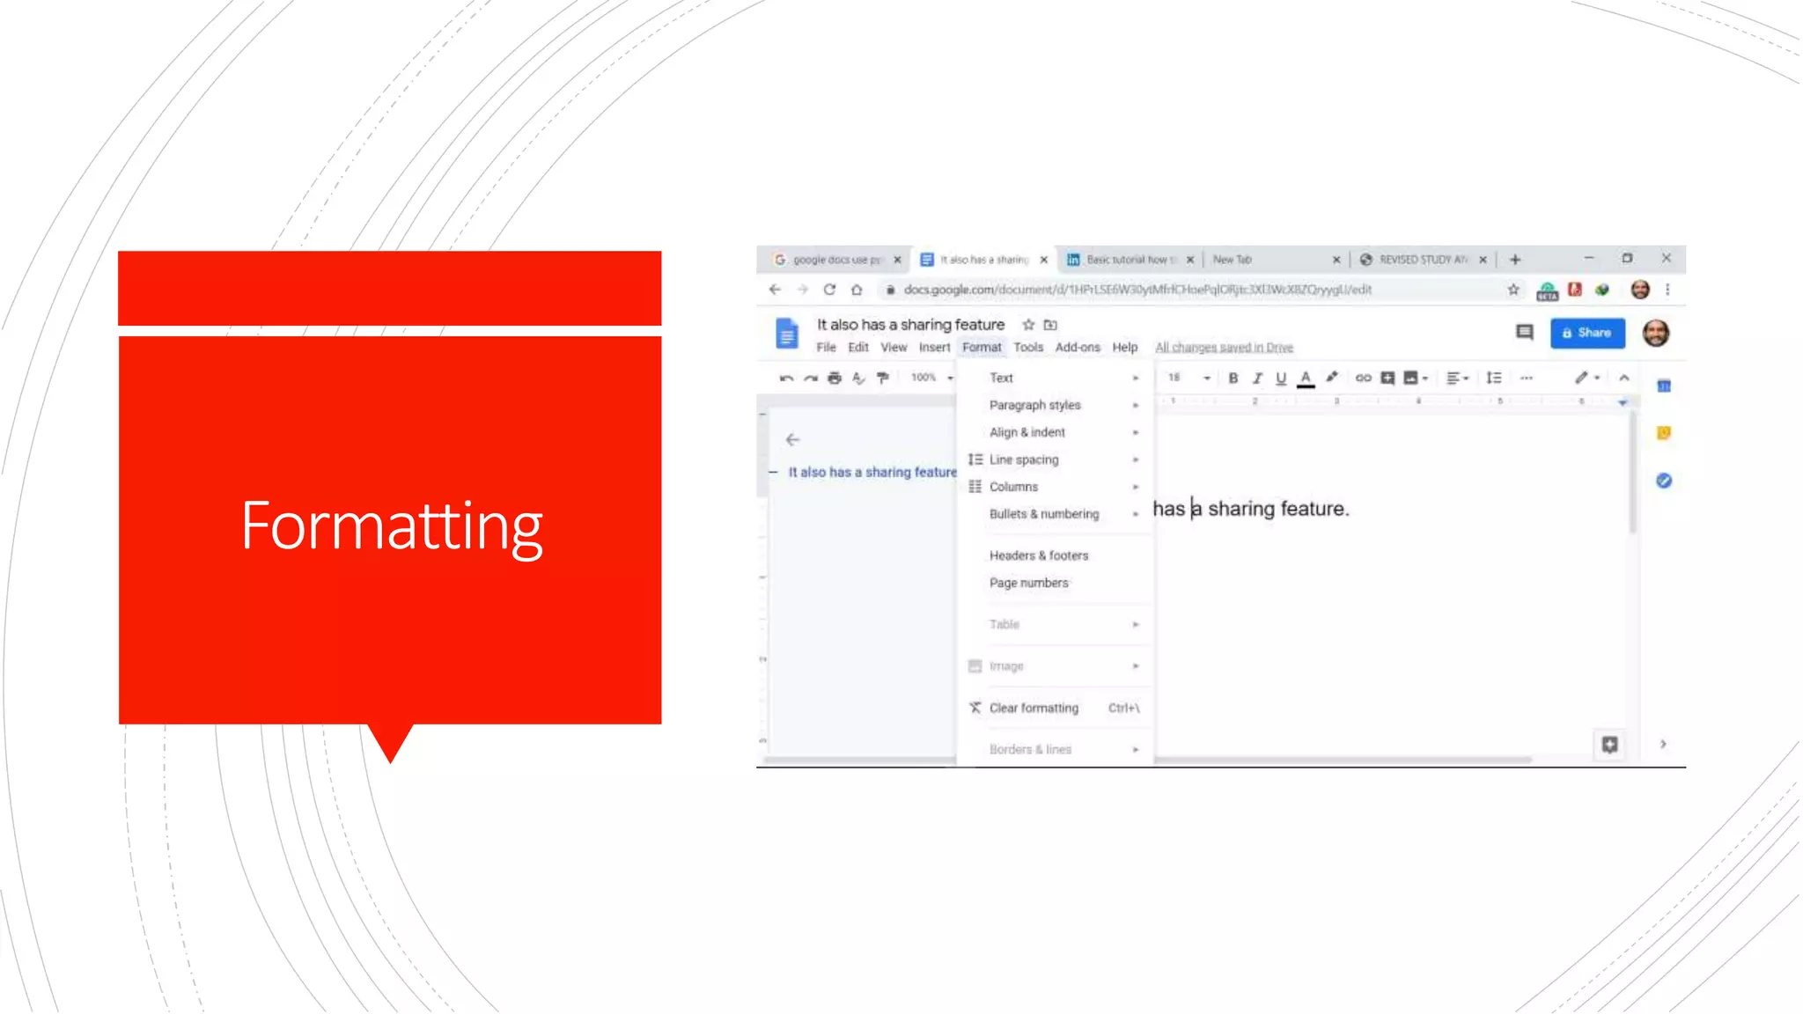This screenshot has height=1014, width=1803.
Task: Open comment history speech bubble icon
Action: (x=1524, y=333)
